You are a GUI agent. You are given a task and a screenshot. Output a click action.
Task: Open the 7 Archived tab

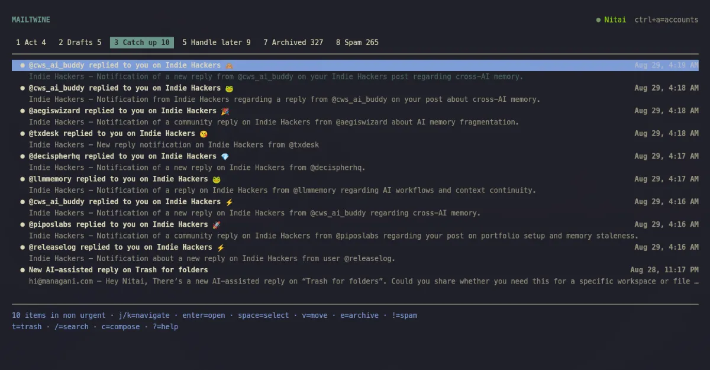(x=293, y=42)
